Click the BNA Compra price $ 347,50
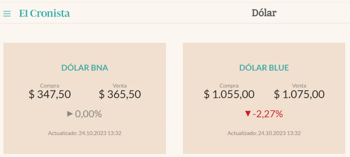This screenshot has width=350, height=157. point(50,94)
